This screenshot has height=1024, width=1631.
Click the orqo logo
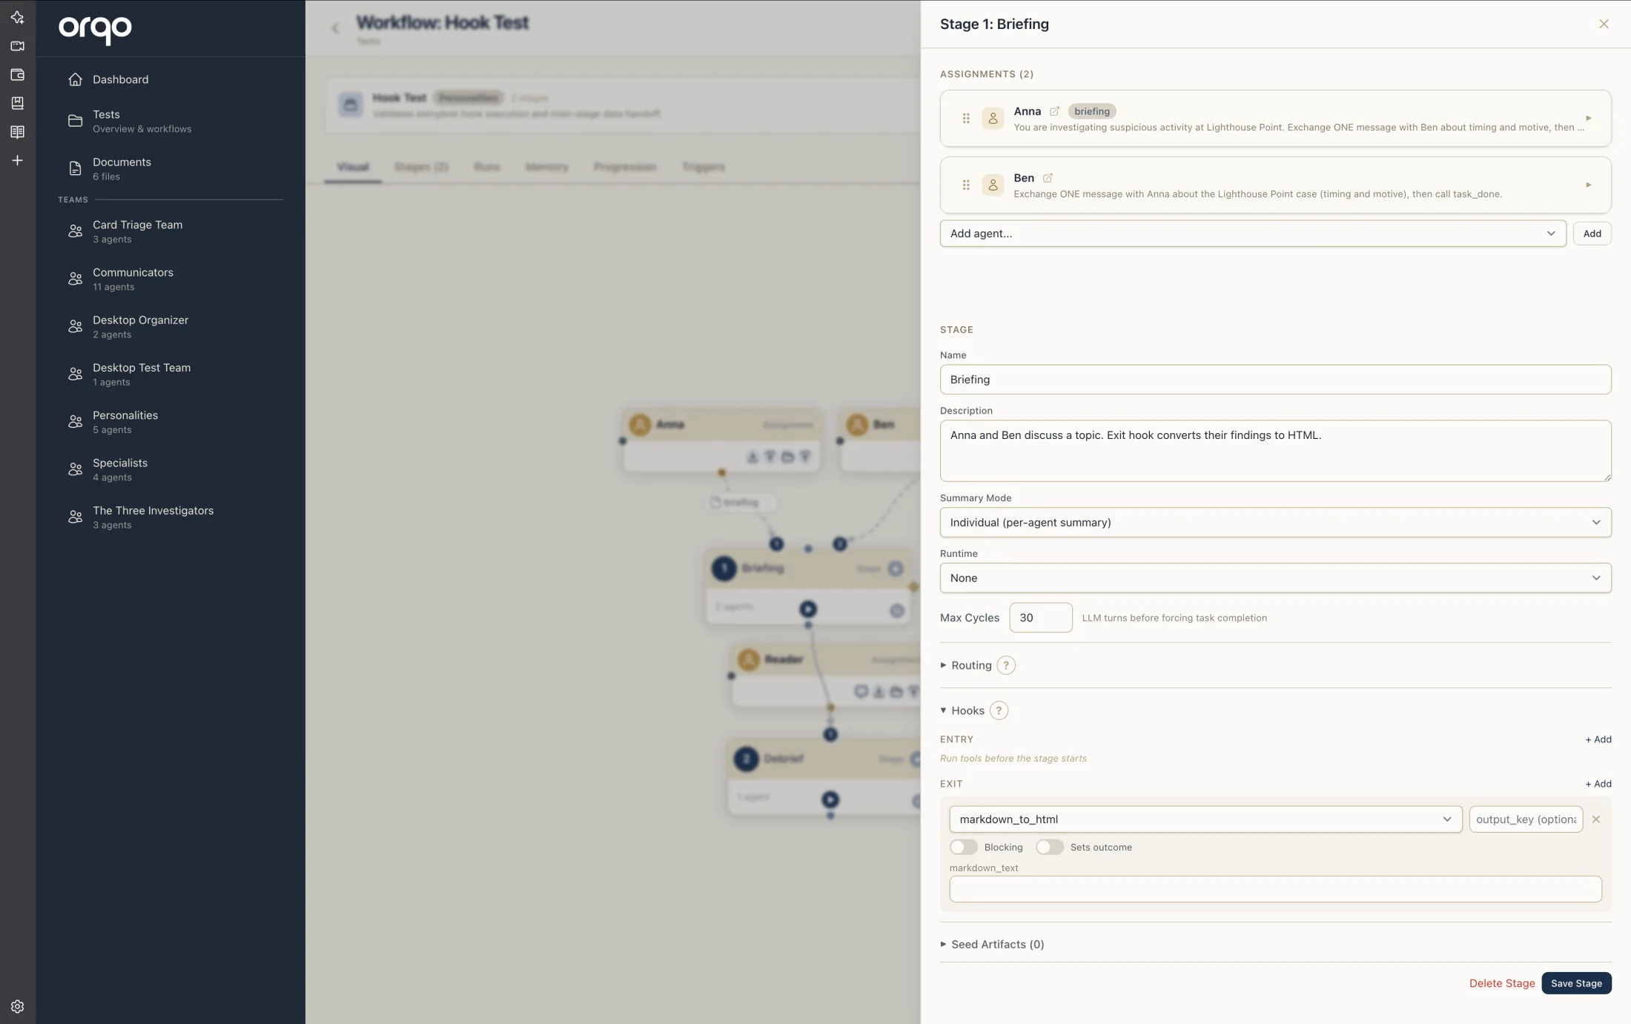(x=95, y=29)
